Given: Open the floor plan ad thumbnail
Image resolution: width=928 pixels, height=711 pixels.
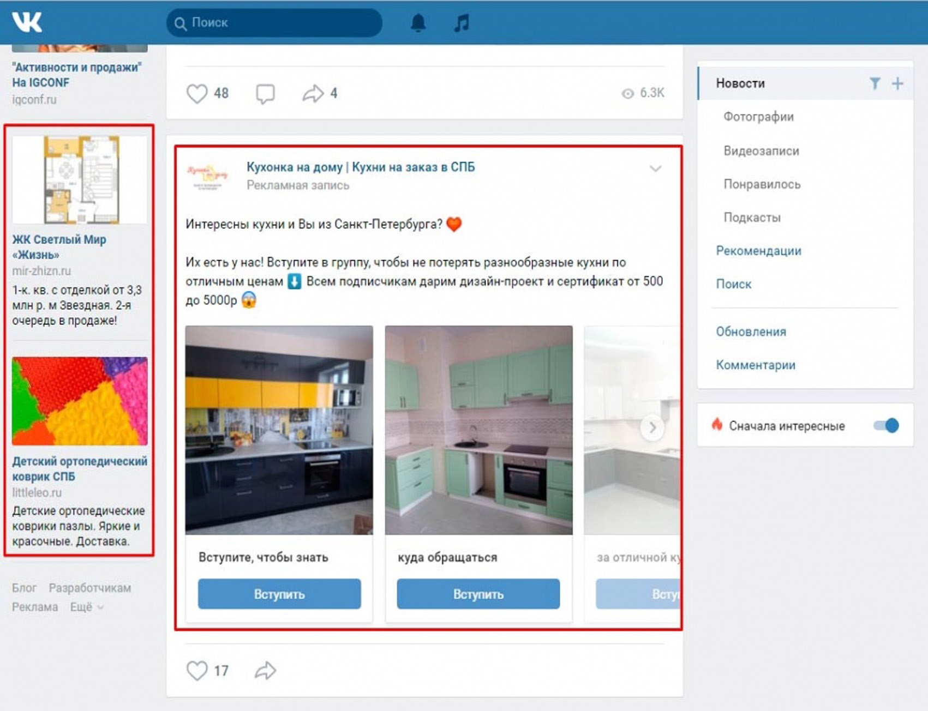Looking at the screenshot, I should (80, 180).
